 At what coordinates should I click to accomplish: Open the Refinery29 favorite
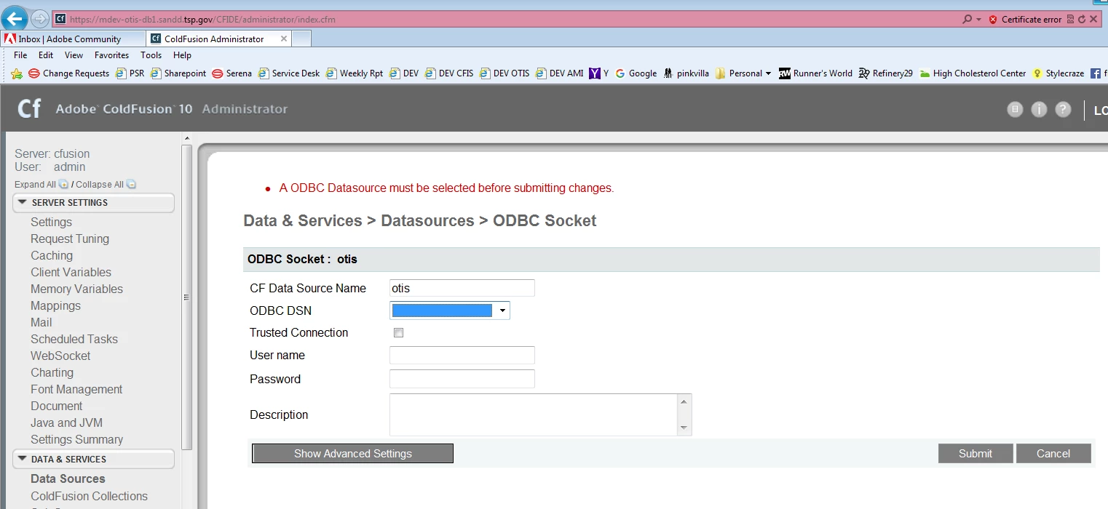pyautogui.click(x=885, y=73)
